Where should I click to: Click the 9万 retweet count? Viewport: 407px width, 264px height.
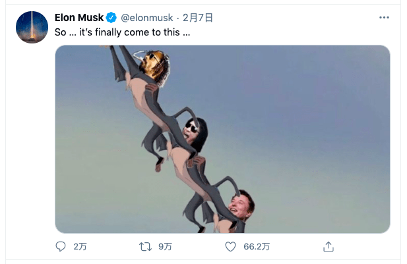(x=165, y=247)
